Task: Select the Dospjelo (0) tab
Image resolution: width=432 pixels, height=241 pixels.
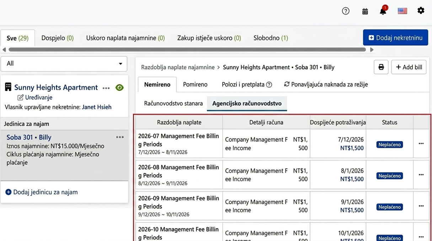Action: click(58, 38)
